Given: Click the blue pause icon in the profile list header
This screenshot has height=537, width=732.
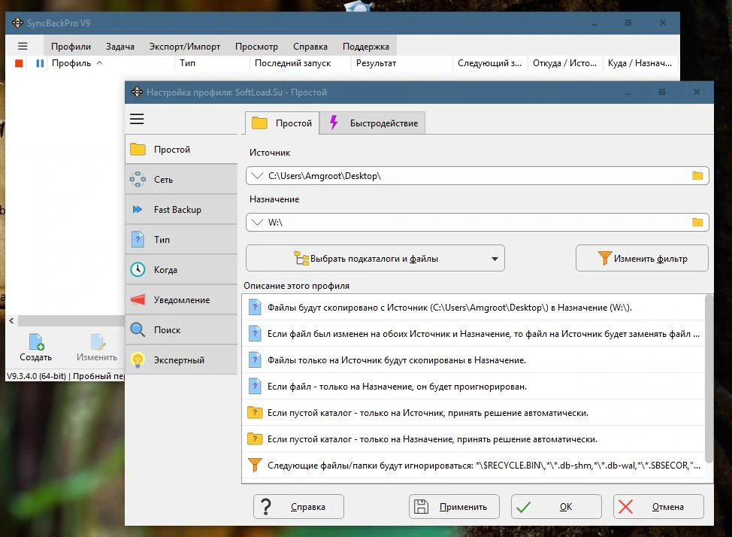Looking at the screenshot, I should click(40, 63).
